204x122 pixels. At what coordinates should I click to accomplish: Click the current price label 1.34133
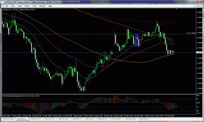coord(199,52)
